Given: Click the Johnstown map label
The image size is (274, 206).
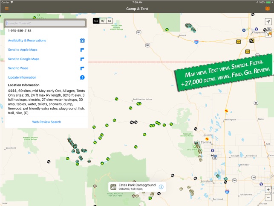Looking at the screenshot, I should tap(245, 194).
